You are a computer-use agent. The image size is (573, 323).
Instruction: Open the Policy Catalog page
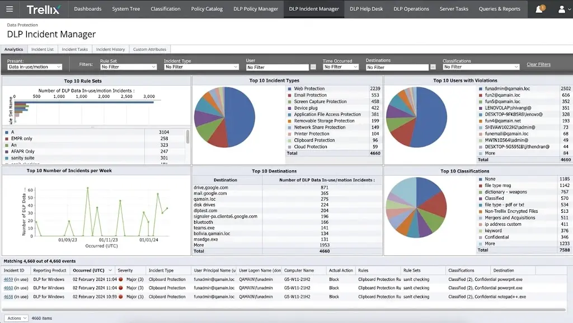click(207, 9)
